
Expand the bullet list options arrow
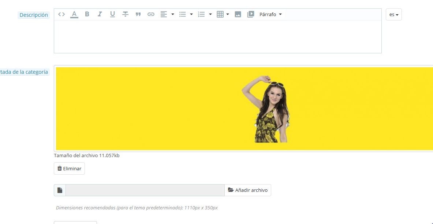coord(191,14)
